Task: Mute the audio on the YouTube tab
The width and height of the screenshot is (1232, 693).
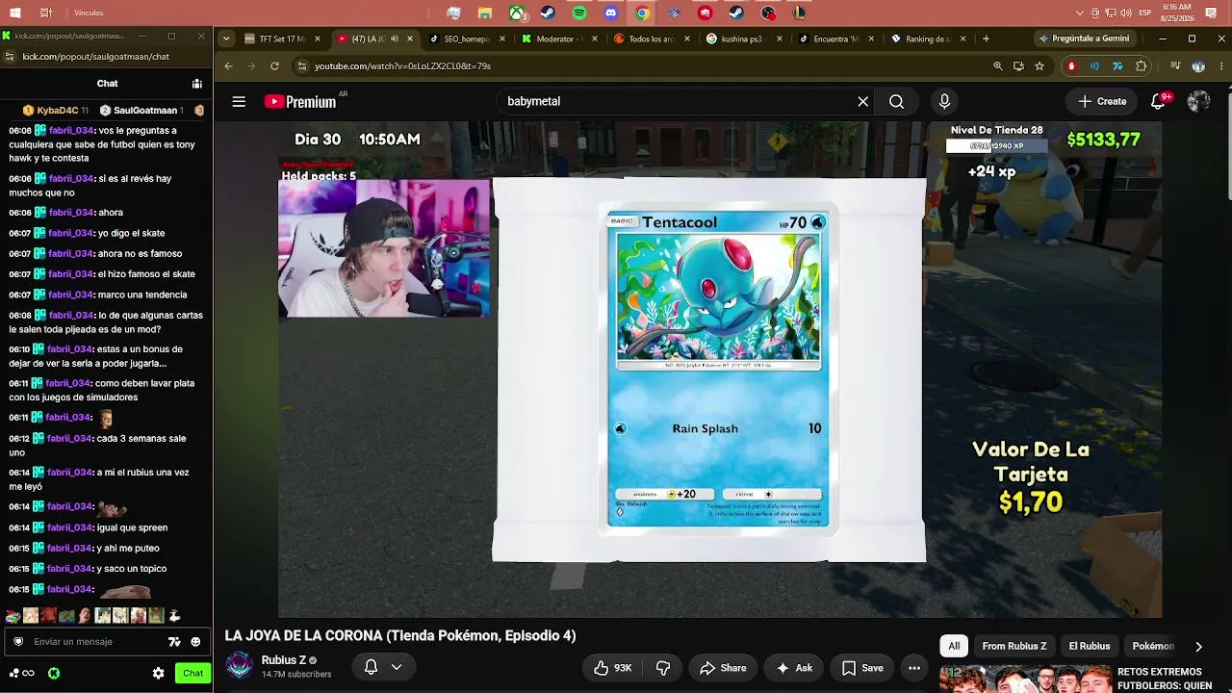Action: click(395, 39)
